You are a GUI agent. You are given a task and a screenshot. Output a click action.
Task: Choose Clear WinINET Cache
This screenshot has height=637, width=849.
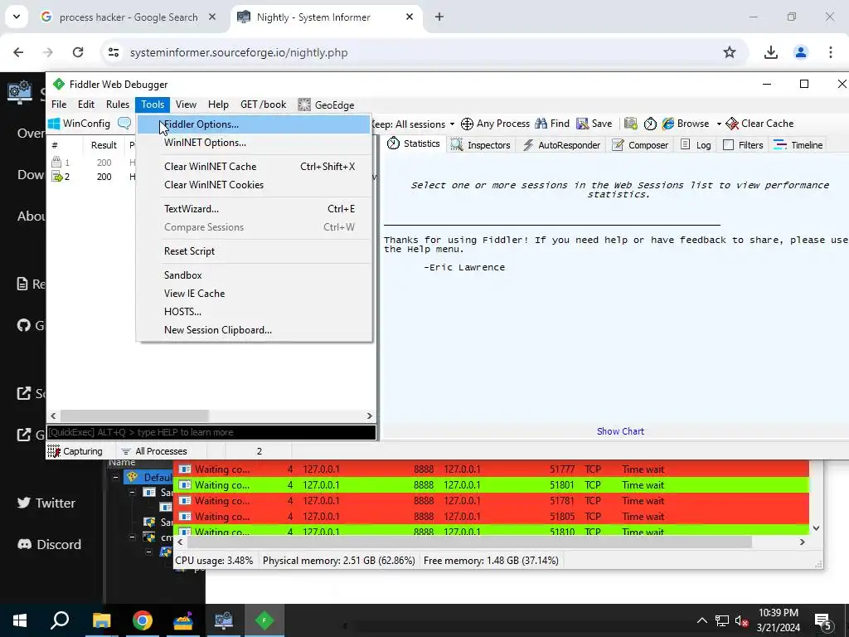point(254,166)
